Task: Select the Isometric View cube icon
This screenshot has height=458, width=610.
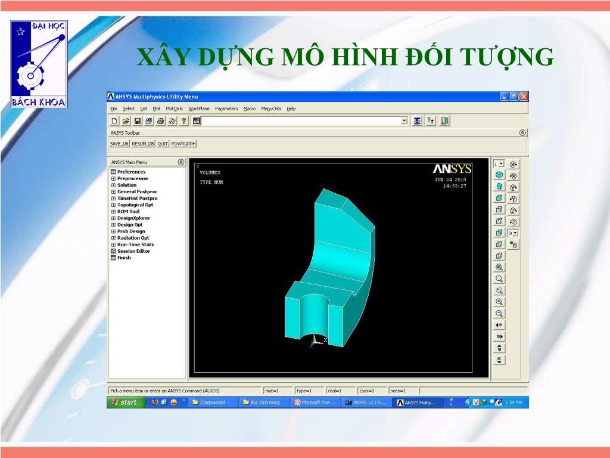Action: pyautogui.click(x=499, y=175)
